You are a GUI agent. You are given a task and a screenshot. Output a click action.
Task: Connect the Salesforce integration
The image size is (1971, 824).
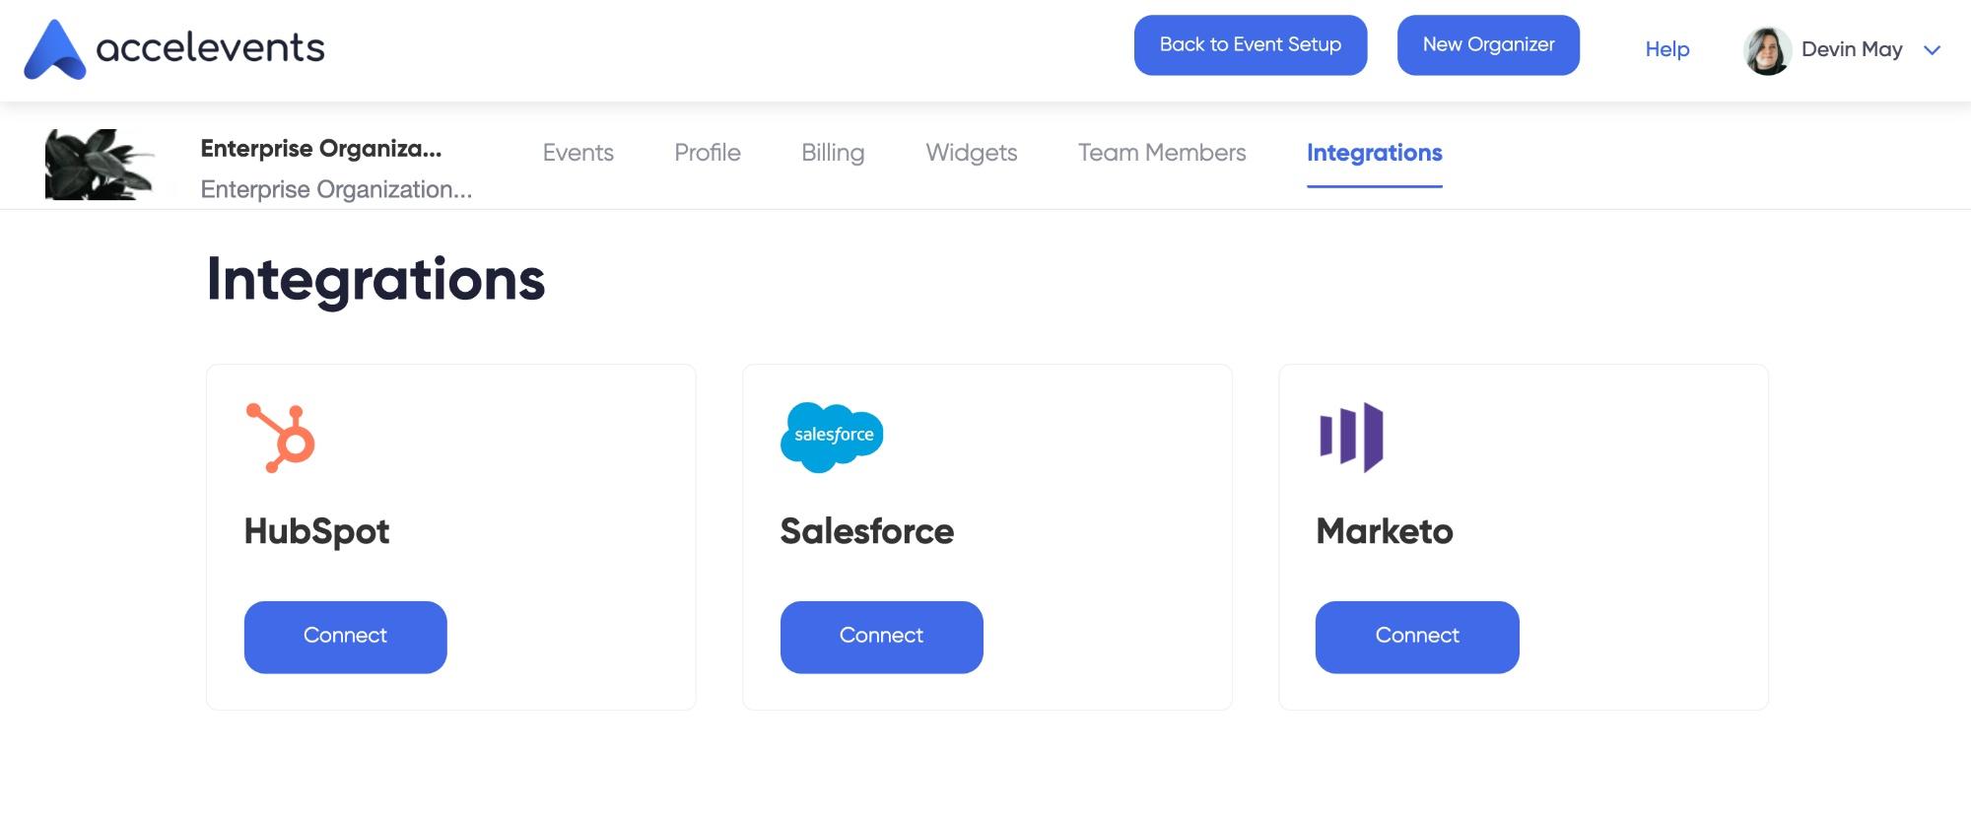coord(881,637)
